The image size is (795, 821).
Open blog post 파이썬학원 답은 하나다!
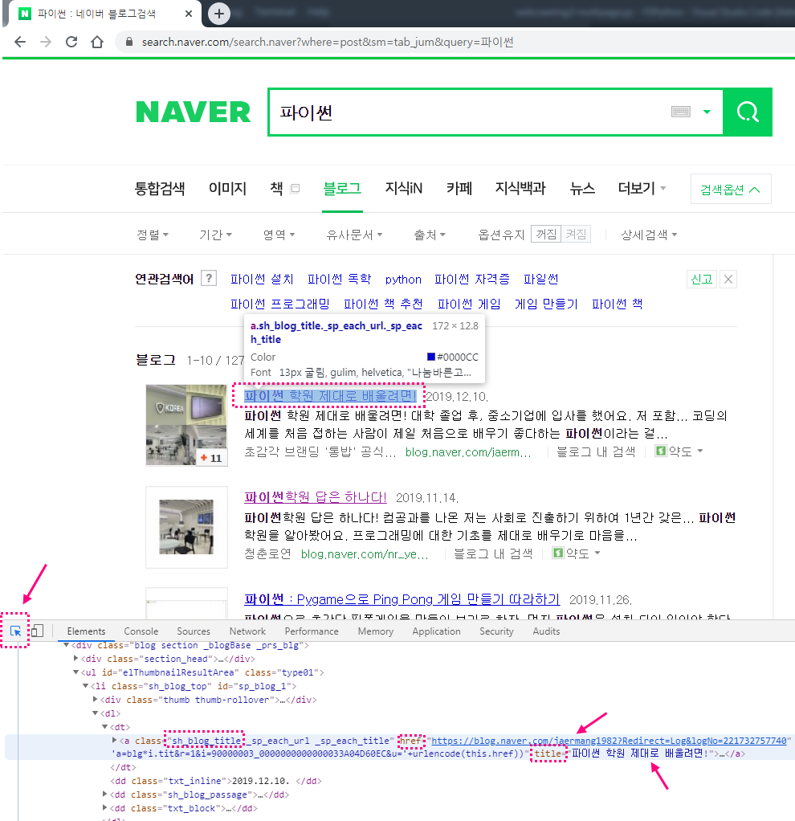(x=316, y=497)
